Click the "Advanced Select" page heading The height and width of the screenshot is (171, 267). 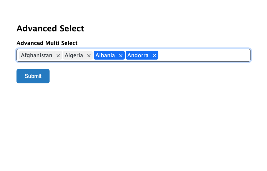[50, 28]
